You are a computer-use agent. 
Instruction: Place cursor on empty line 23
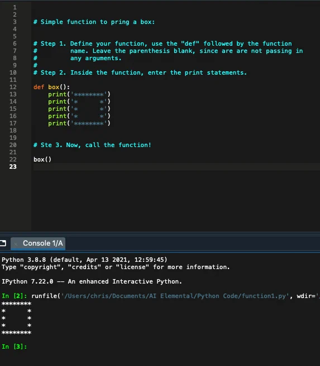click(176, 167)
